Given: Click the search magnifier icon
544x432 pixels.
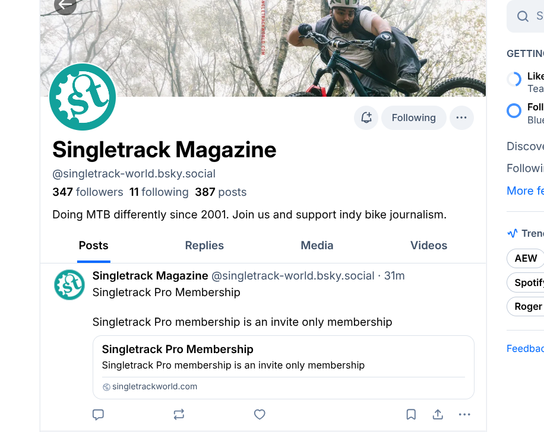Looking at the screenshot, I should (x=523, y=17).
